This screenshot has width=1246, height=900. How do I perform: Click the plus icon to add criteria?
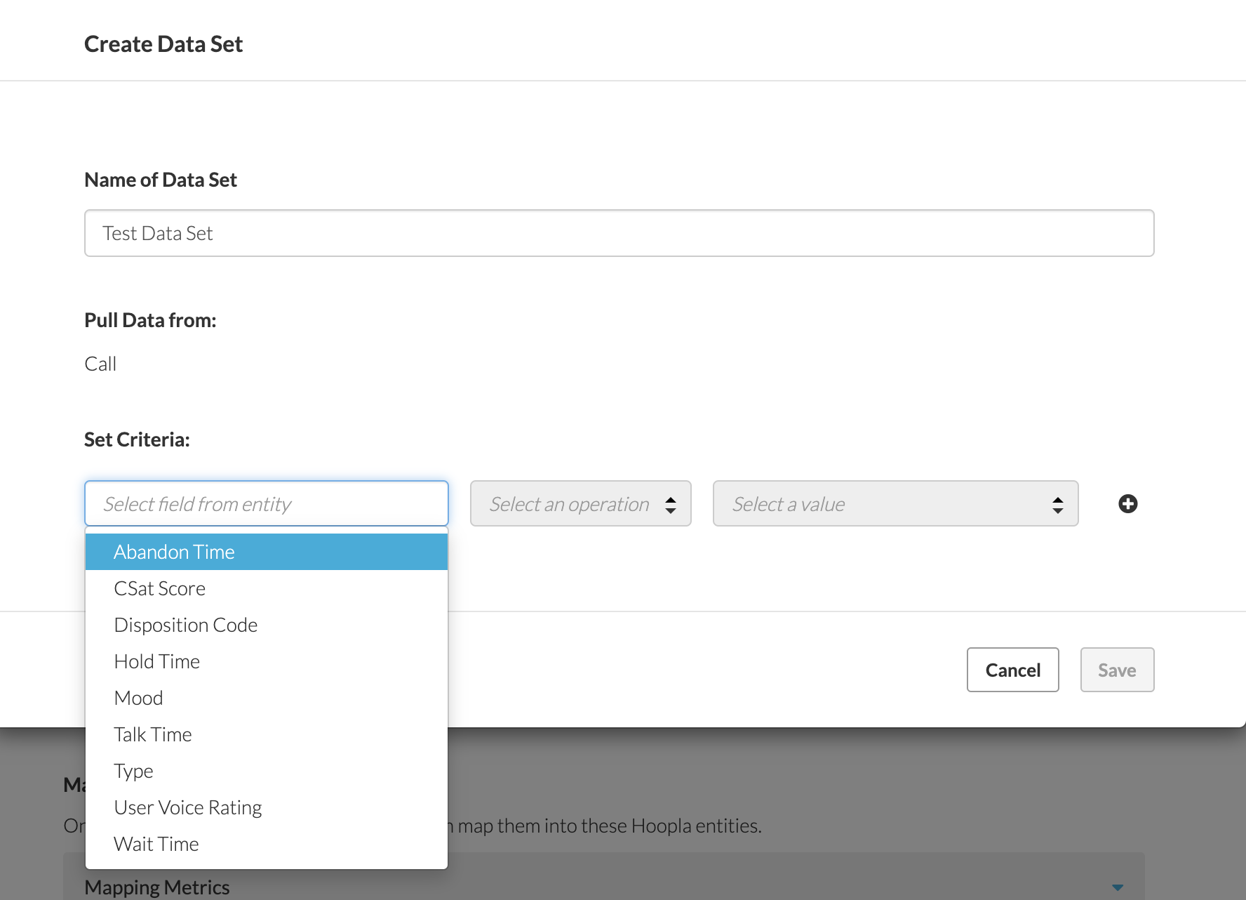coord(1127,503)
